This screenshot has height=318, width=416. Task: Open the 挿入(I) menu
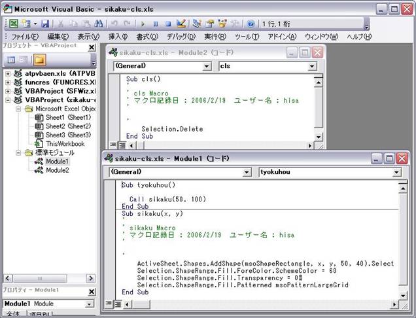click(118, 37)
